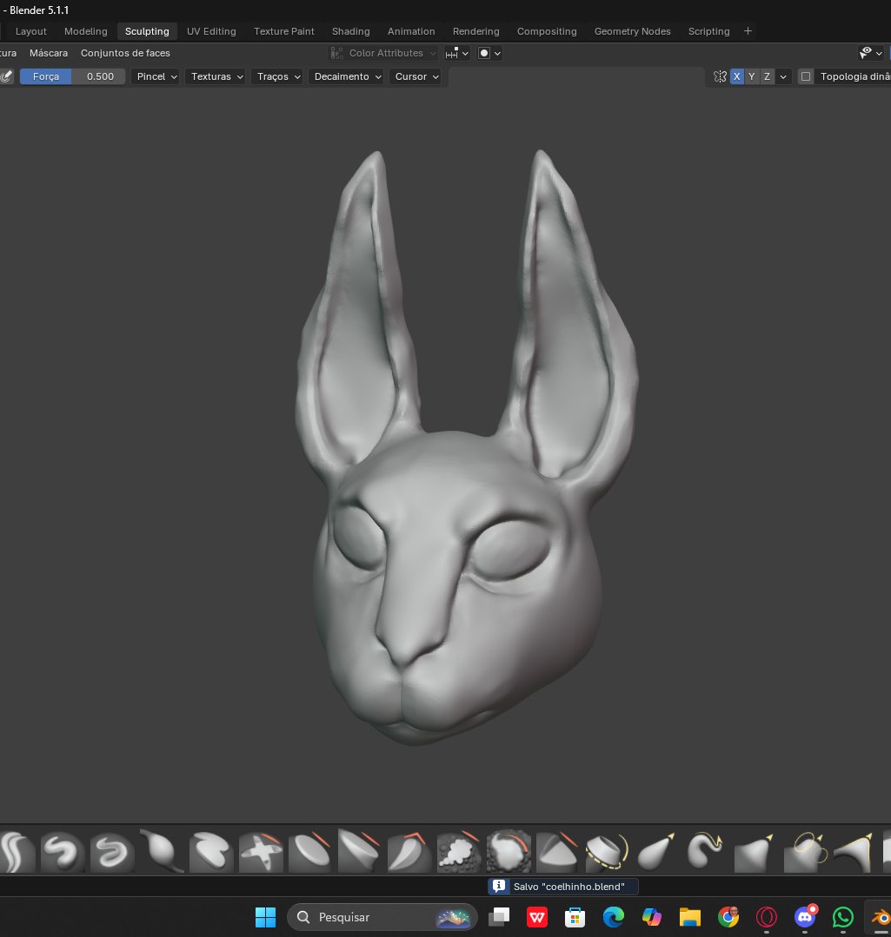Toggle the Topologia dinâmica checkbox
The width and height of the screenshot is (891, 937).
pyautogui.click(x=805, y=76)
